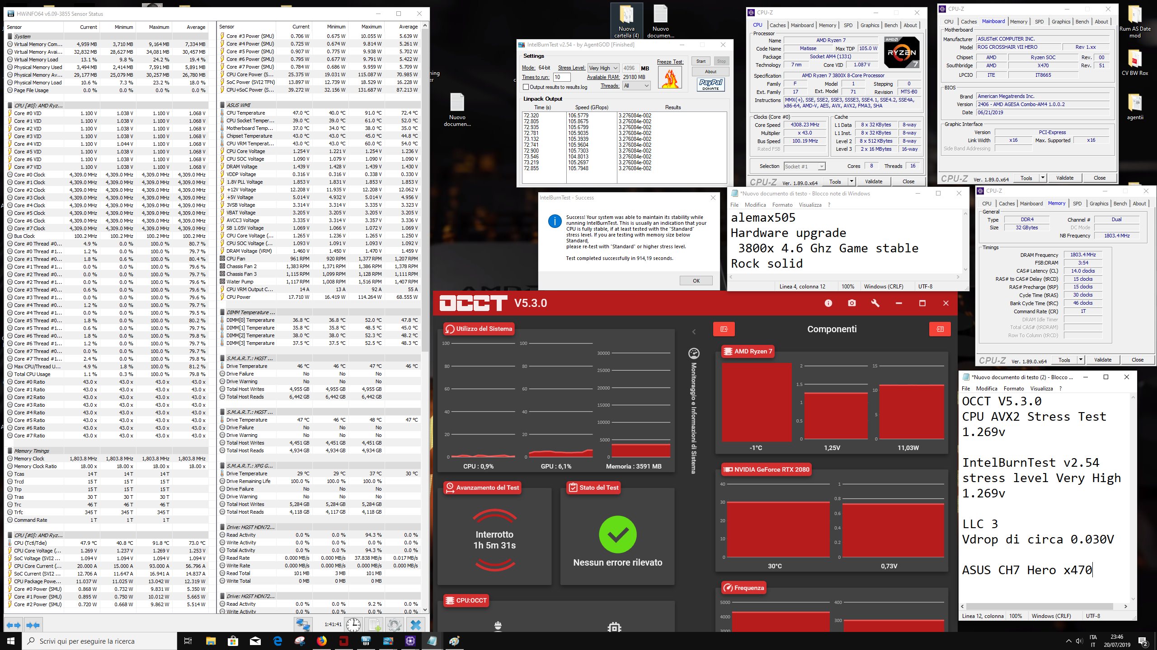
Task: Open the OCCT settings wrench icon
Action: [x=875, y=303]
